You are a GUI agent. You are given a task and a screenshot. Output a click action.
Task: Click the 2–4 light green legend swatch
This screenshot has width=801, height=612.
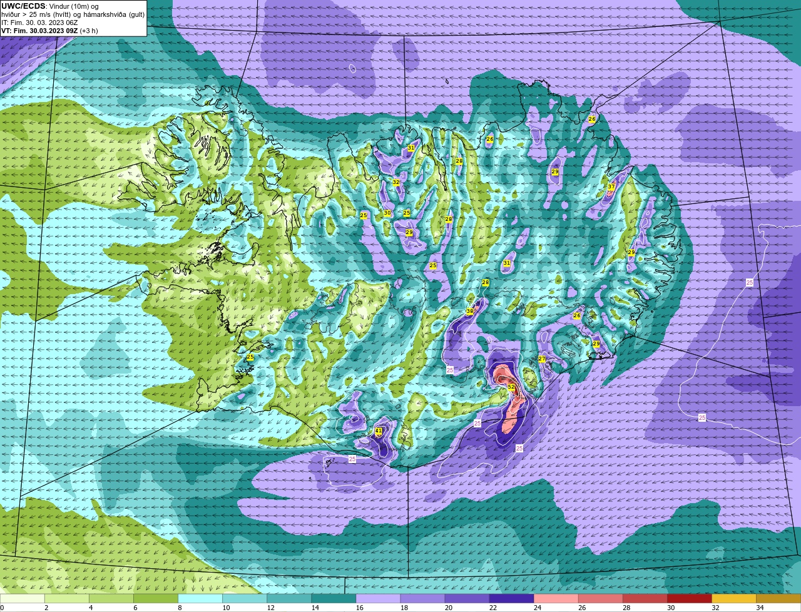[67, 599]
